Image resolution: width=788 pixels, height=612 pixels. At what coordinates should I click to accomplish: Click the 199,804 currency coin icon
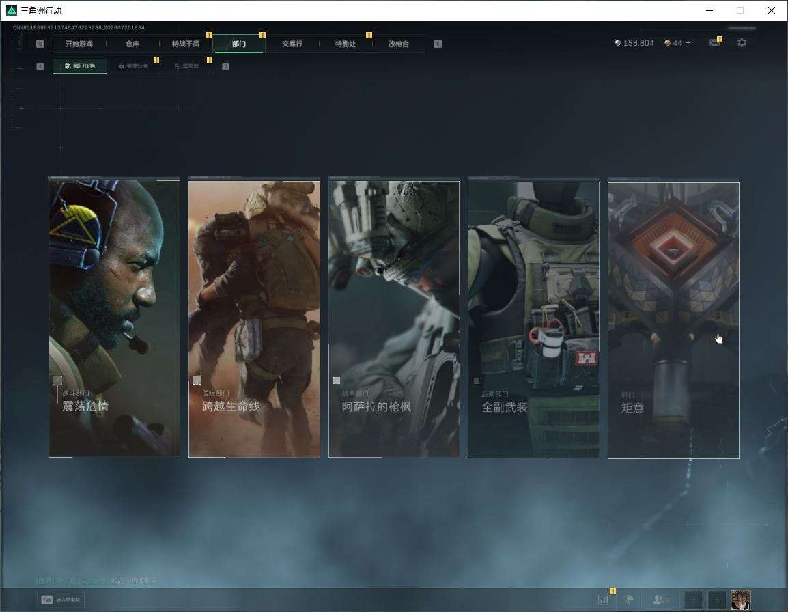[x=618, y=43]
